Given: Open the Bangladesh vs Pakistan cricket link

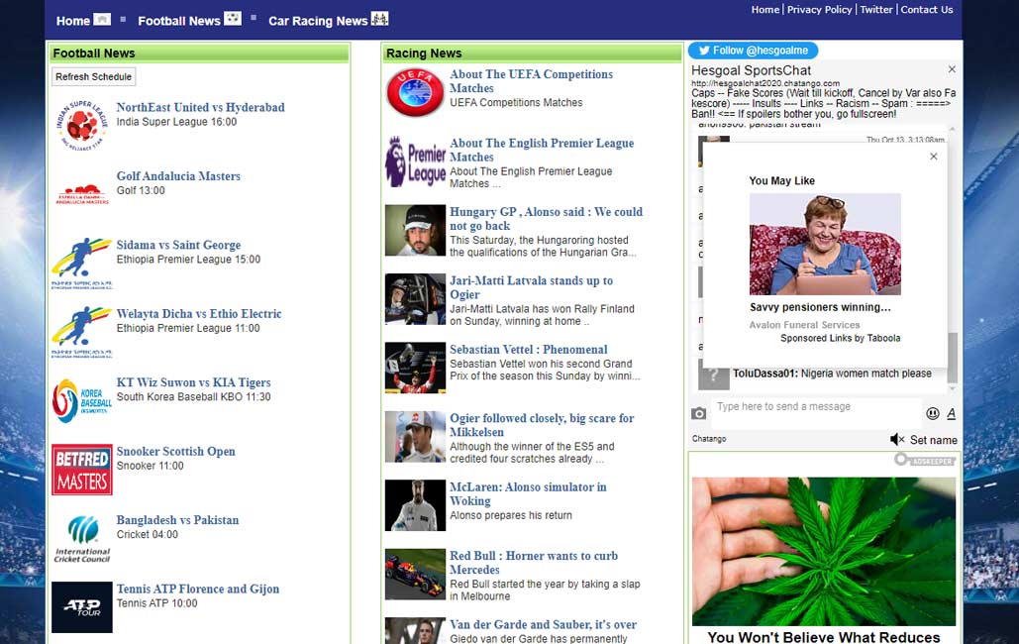Looking at the screenshot, I should [x=177, y=520].
